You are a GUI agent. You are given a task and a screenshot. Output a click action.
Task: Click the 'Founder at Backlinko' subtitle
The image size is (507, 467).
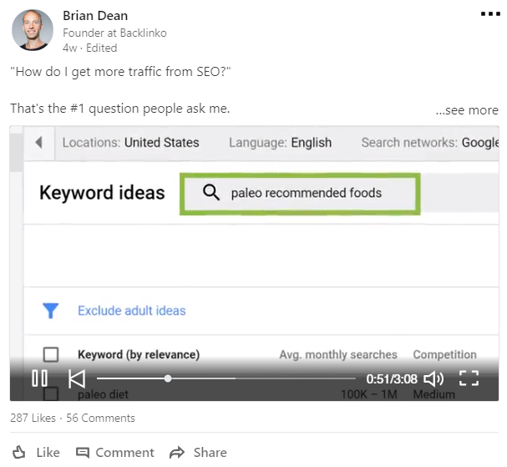[114, 33]
